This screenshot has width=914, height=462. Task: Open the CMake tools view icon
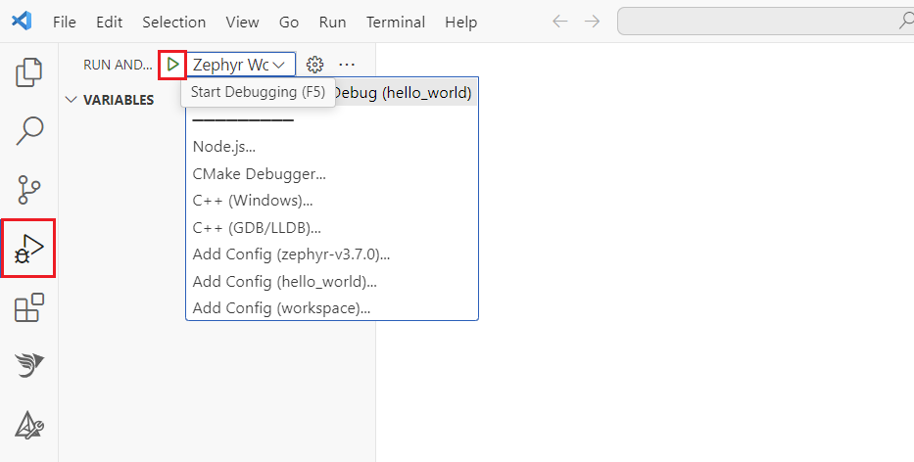tap(28, 425)
